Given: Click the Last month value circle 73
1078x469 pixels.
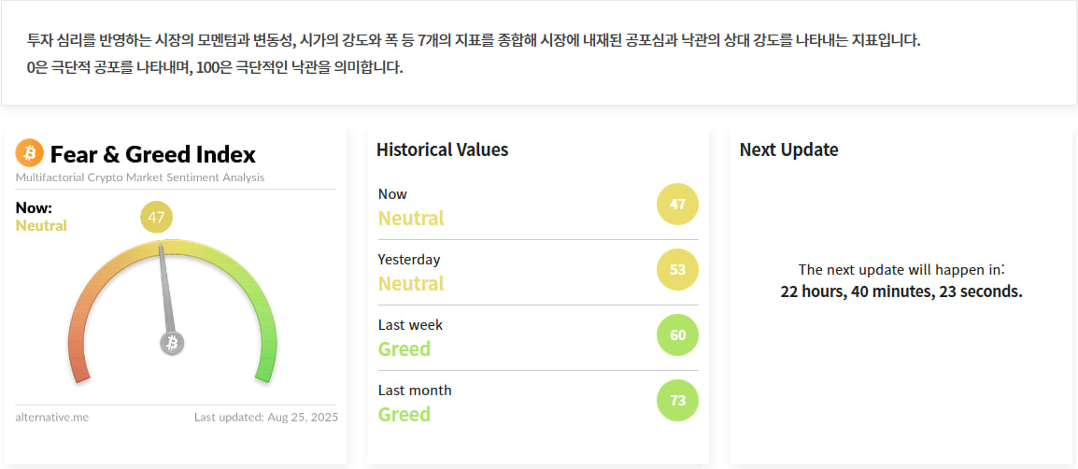Looking at the screenshot, I should [677, 400].
